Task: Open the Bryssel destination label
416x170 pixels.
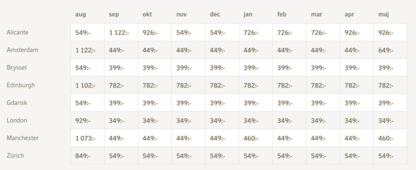Action: click(17, 68)
